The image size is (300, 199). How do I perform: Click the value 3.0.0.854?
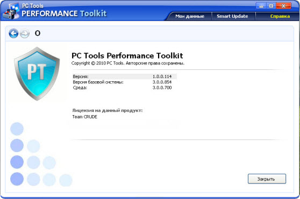click(x=162, y=82)
